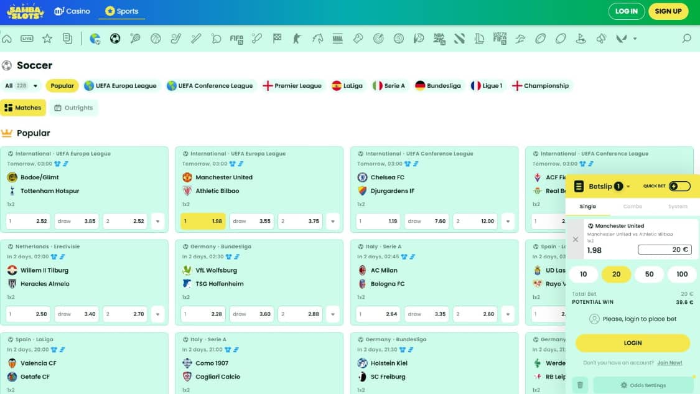Expand more markets for Bodoe/Glimt match
700x394 pixels.
[157, 221]
